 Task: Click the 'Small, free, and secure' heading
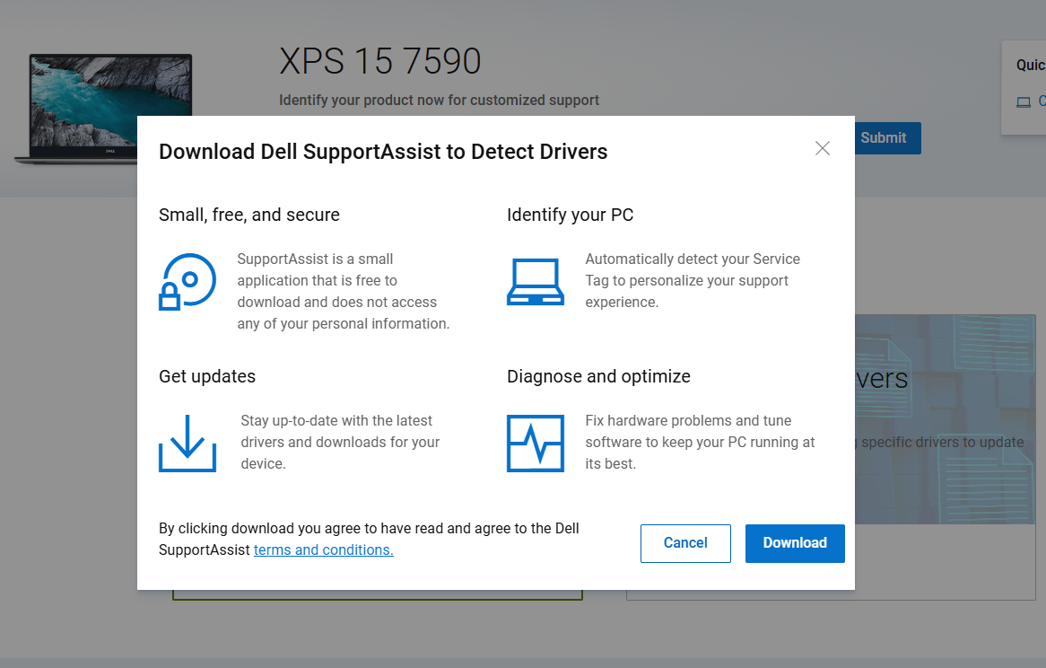point(249,215)
